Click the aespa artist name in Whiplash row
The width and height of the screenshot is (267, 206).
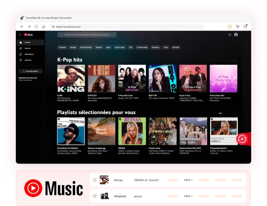tap(138, 196)
